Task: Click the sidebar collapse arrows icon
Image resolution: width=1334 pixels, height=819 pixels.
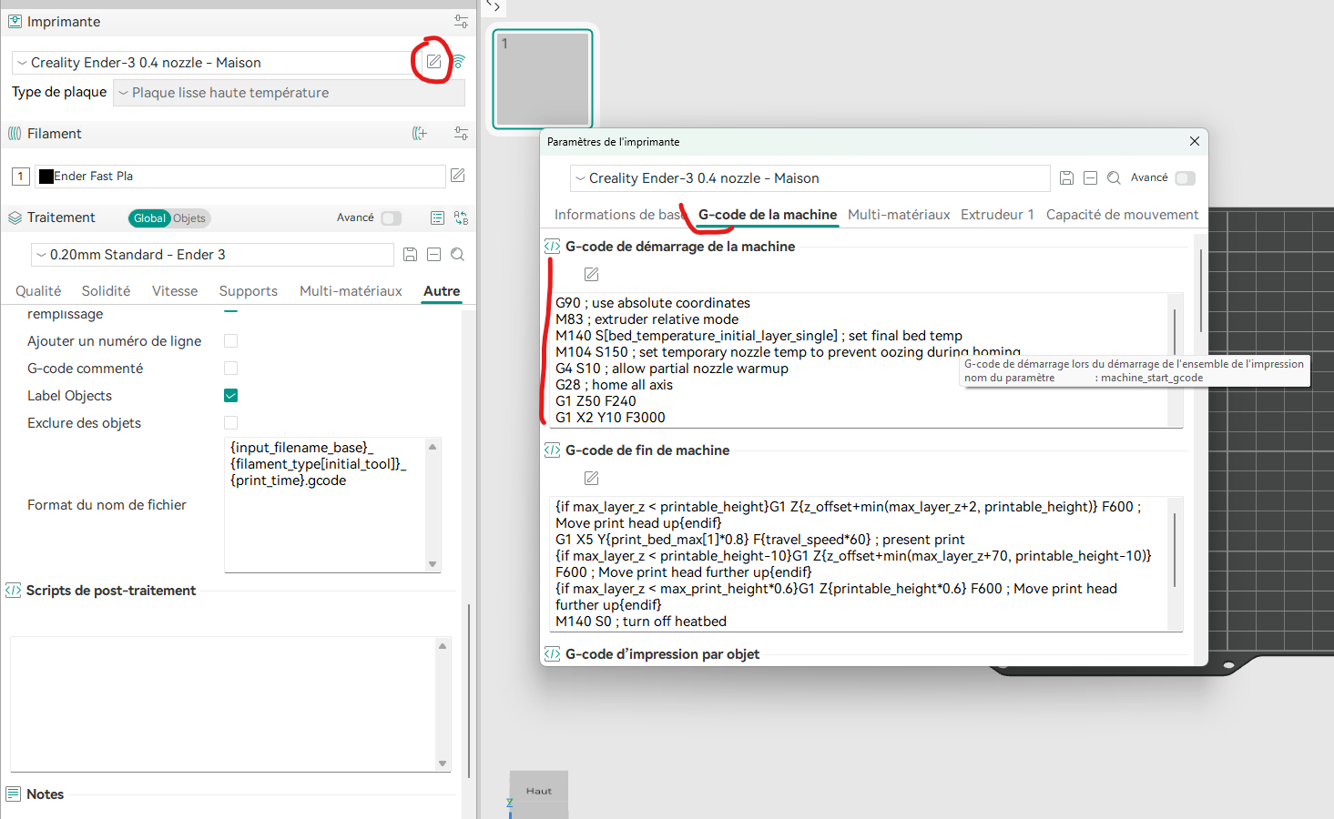Action: (x=493, y=6)
